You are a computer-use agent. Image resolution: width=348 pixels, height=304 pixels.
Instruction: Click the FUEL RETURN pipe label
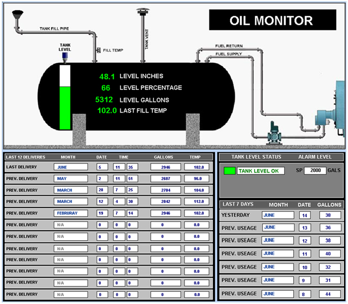229,46
